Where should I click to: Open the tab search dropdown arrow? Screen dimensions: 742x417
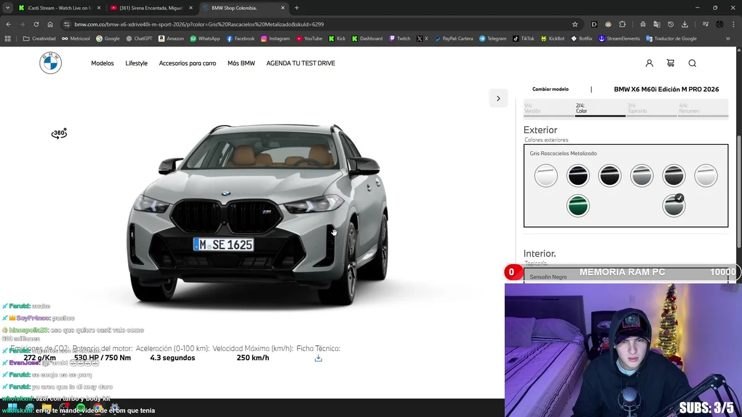coord(8,8)
